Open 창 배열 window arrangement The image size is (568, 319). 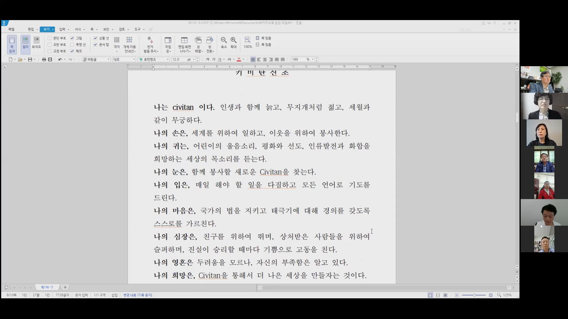[x=198, y=45]
